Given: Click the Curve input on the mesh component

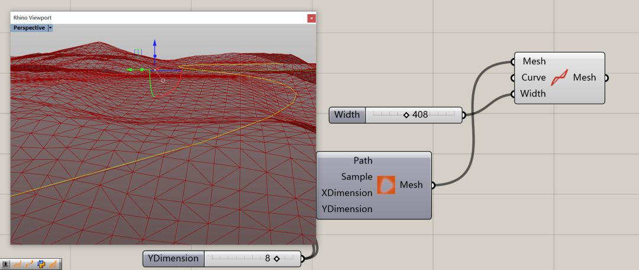Looking at the screenshot, I should coord(533,78).
